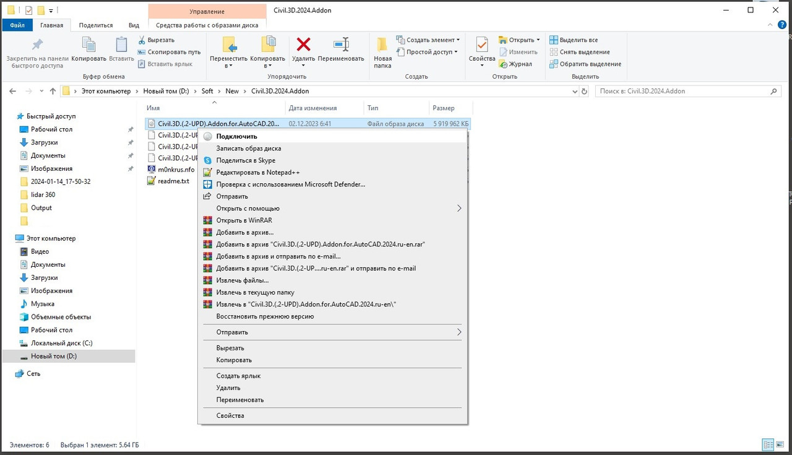792x455 pixels.
Task: Click the refresh icon beside address bar
Action: 583,91
